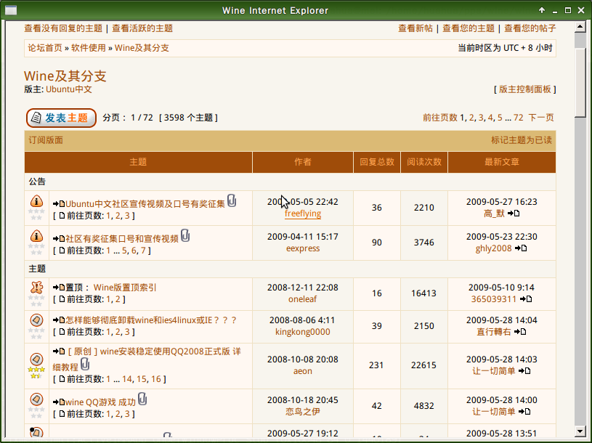Open Wine及其分支 breadcrumb link
The height and width of the screenshot is (443, 592).
pyautogui.click(x=142, y=48)
